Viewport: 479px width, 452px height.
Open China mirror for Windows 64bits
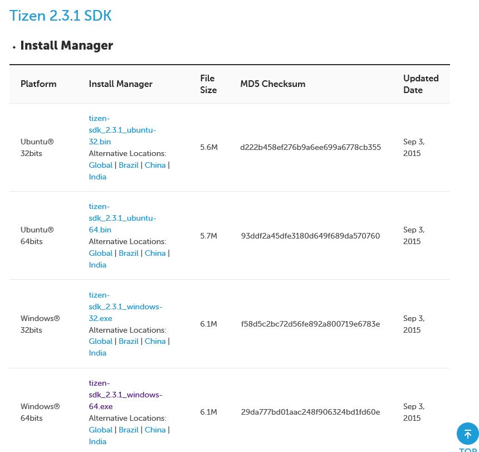[155, 430]
